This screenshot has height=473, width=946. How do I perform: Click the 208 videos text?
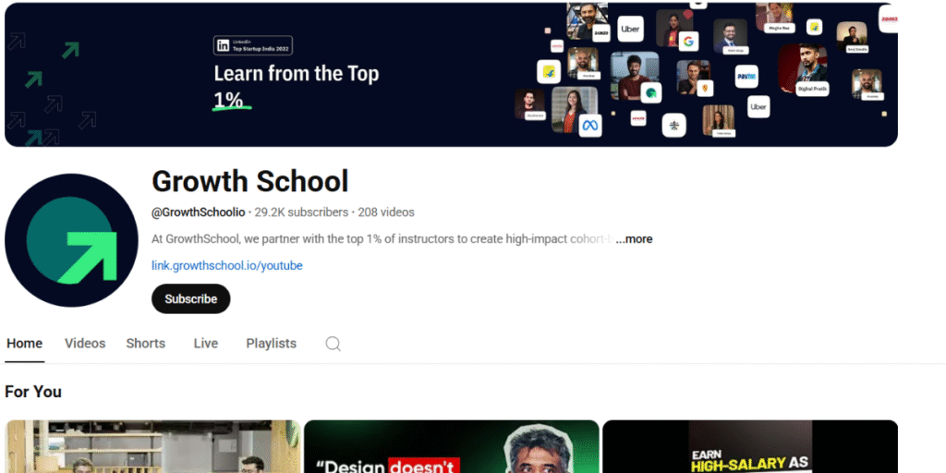pyautogui.click(x=386, y=212)
